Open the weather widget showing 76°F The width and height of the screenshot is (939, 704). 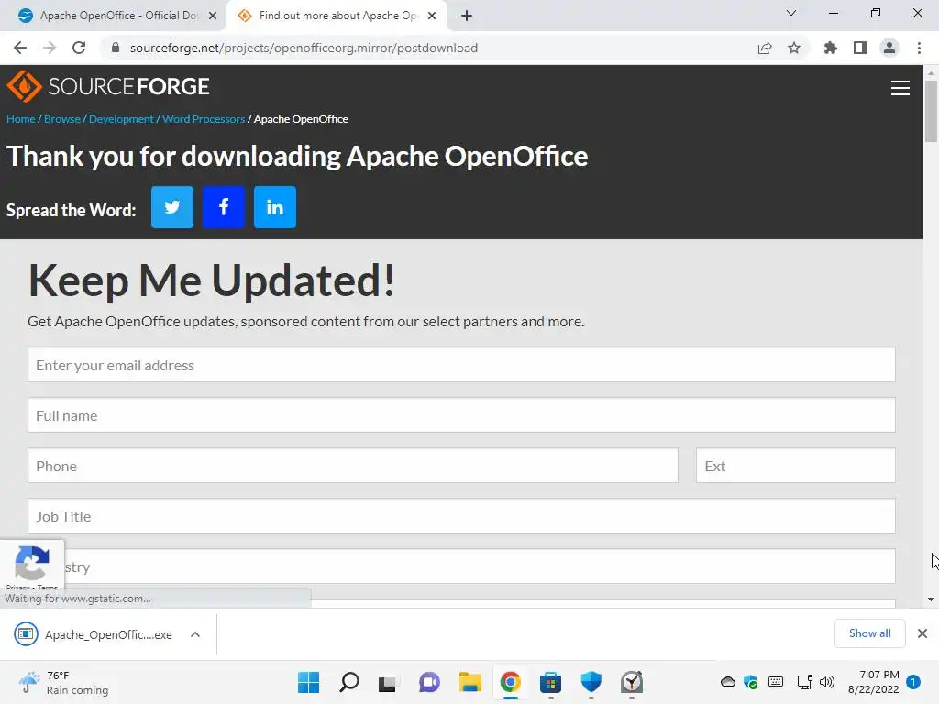tap(63, 682)
